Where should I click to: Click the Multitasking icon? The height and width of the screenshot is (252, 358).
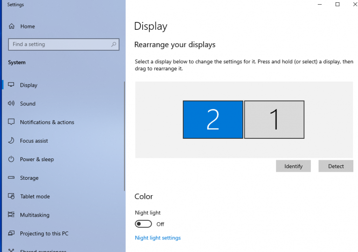[x=11, y=215]
